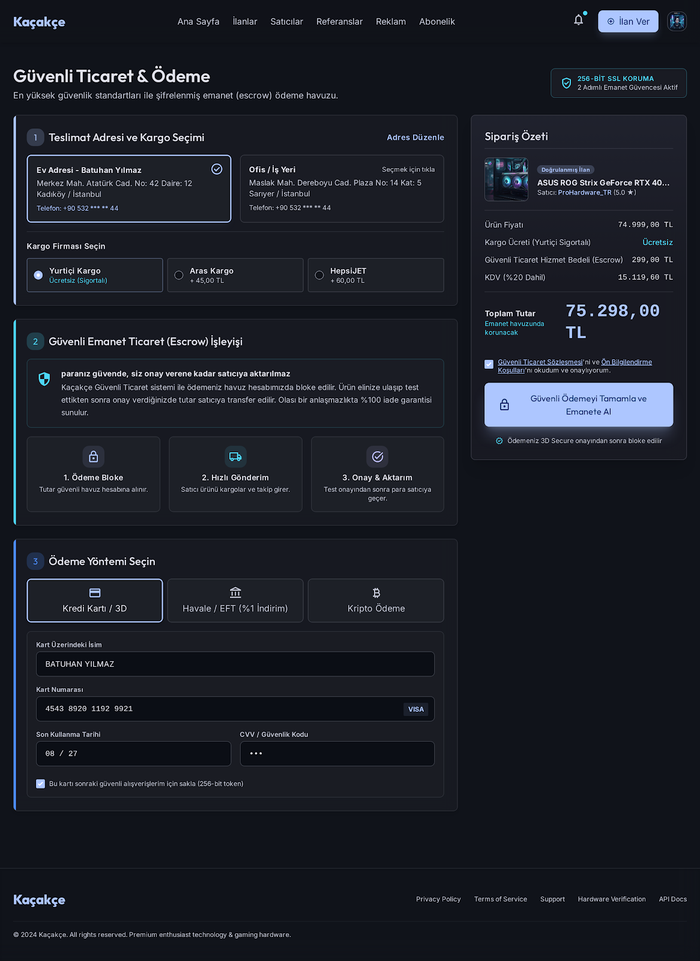Open the Terms of Service footer link
The image size is (700, 961).
(x=501, y=899)
